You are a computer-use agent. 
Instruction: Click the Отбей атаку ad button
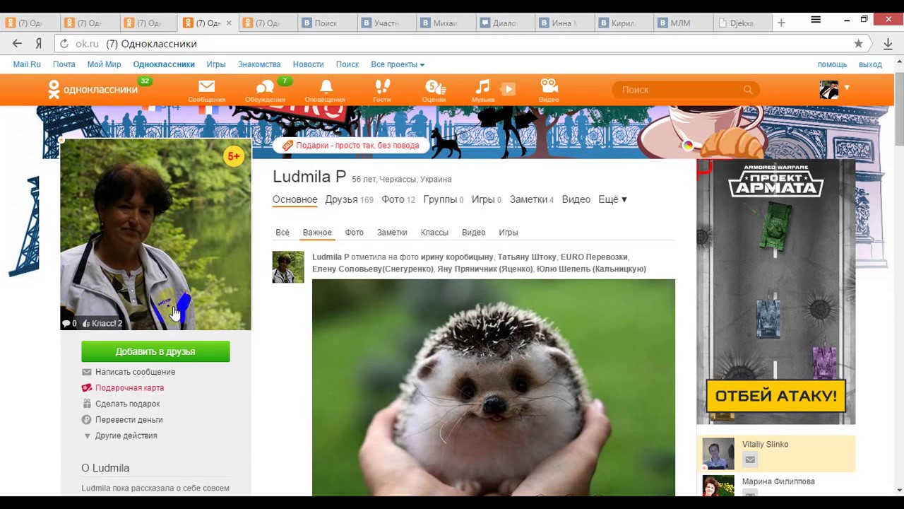pyautogui.click(x=775, y=396)
